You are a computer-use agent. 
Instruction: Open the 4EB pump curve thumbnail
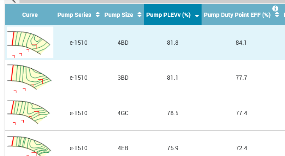coord(29,146)
